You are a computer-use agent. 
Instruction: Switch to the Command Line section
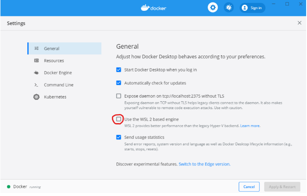point(65,85)
